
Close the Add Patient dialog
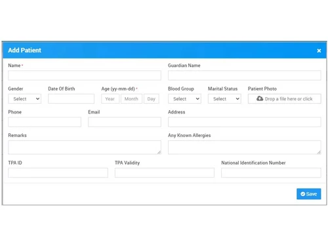[319, 51]
